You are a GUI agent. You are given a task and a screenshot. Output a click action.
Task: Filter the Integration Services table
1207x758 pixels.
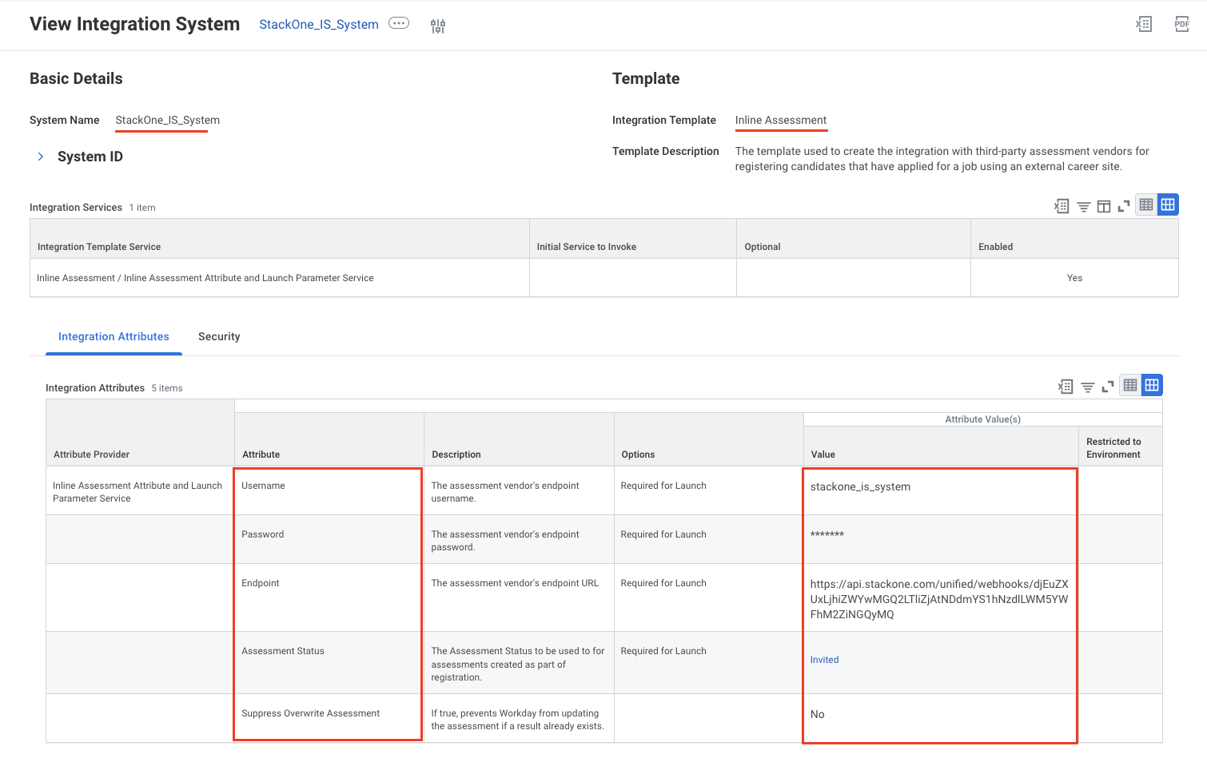click(1083, 207)
